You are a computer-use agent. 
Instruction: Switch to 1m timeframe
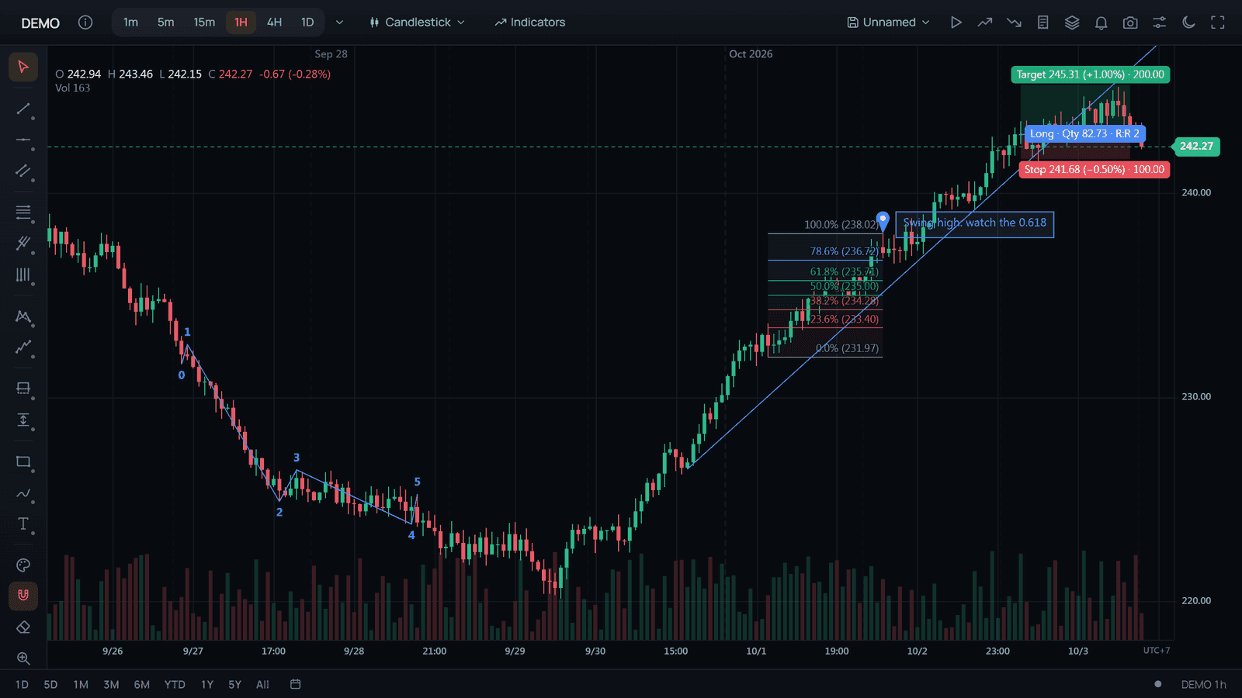point(130,22)
